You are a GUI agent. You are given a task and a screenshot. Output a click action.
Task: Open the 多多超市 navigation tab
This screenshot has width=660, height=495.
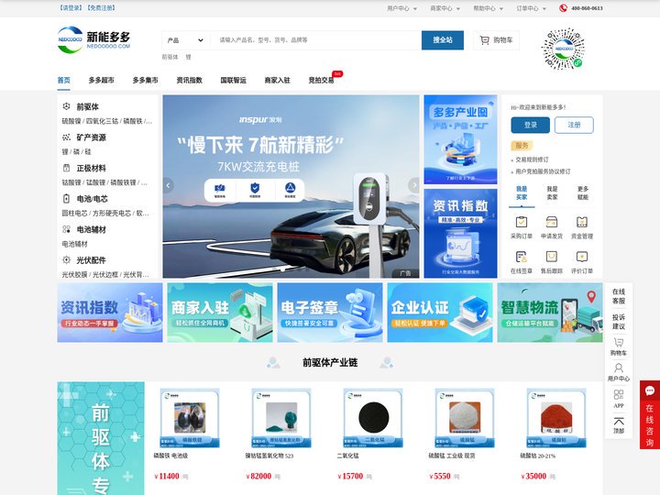click(101, 80)
